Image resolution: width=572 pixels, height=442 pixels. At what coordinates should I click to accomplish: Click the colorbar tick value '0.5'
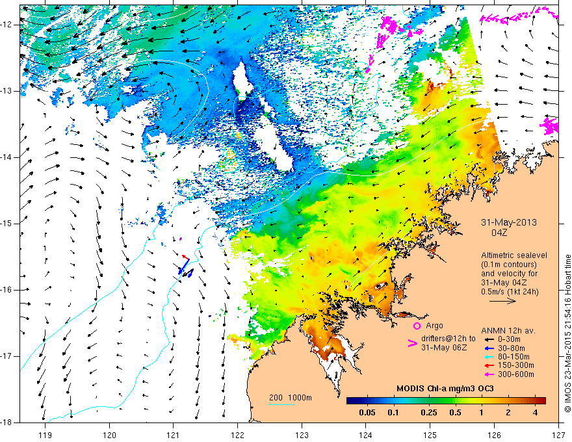pos(455,413)
